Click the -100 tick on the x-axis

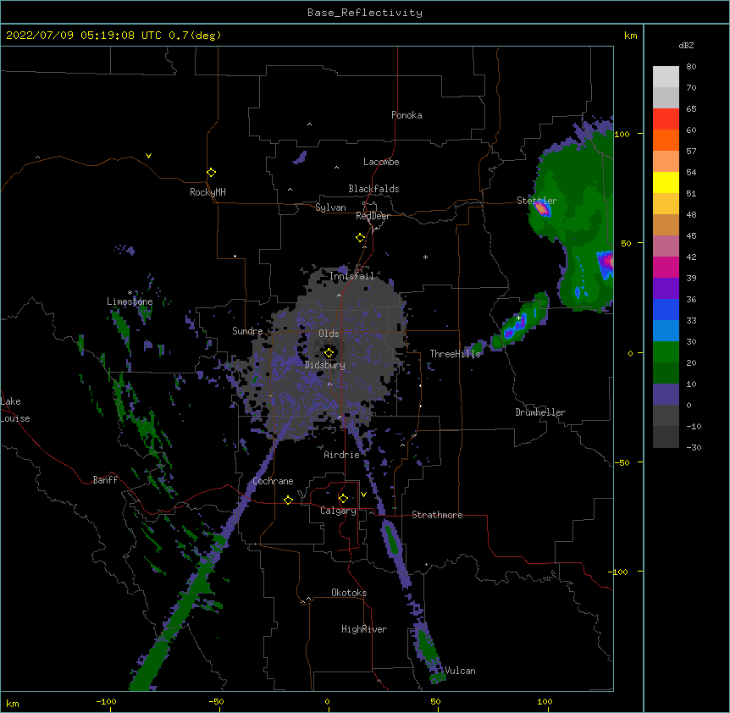[x=106, y=701]
